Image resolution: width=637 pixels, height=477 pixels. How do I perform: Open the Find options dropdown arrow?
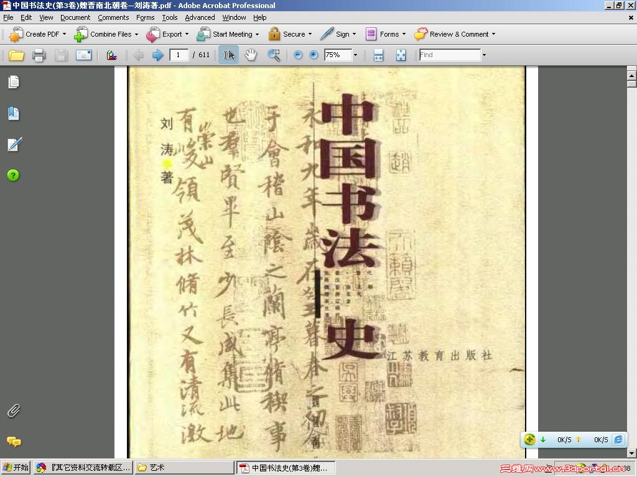tap(484, 55)
